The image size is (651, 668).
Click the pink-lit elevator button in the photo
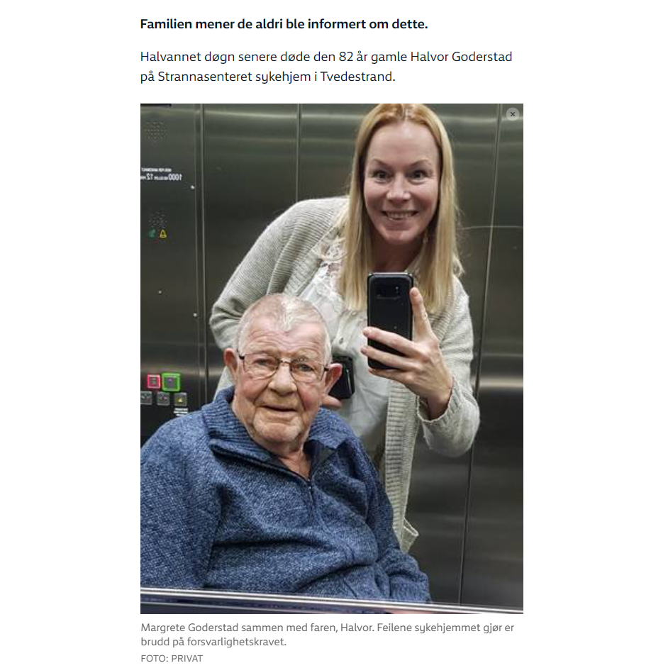(153, 382)
